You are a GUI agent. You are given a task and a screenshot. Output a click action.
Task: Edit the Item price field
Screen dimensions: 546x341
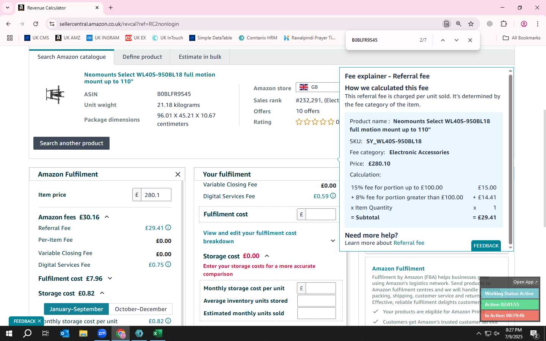click(156, 195)
